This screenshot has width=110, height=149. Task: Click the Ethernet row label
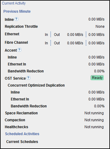[12, 34]
